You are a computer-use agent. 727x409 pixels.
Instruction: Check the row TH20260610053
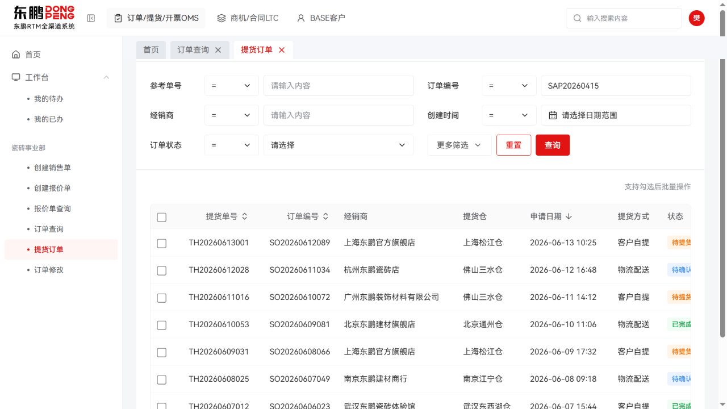162,325
